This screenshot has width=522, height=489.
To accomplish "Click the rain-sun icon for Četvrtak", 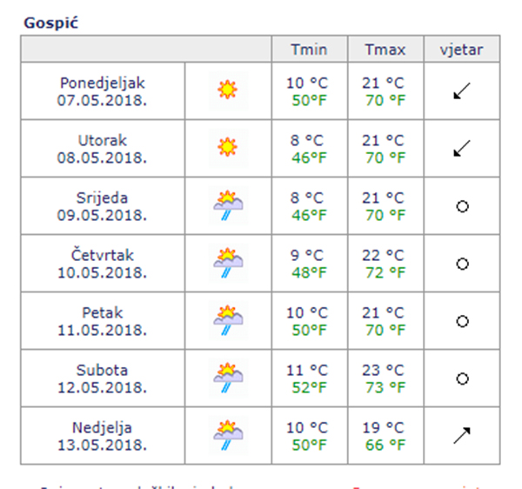I will coord(228,261).
